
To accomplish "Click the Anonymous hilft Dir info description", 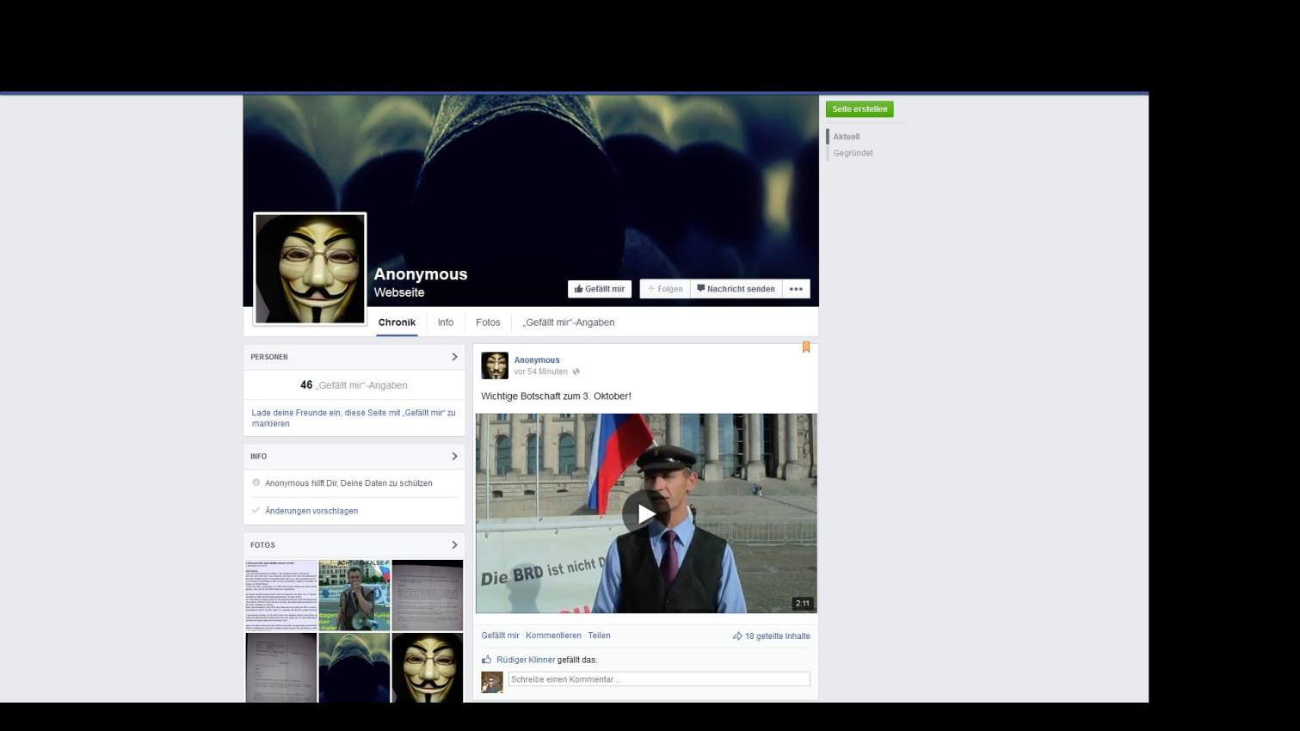I will (x=348, y=483).
